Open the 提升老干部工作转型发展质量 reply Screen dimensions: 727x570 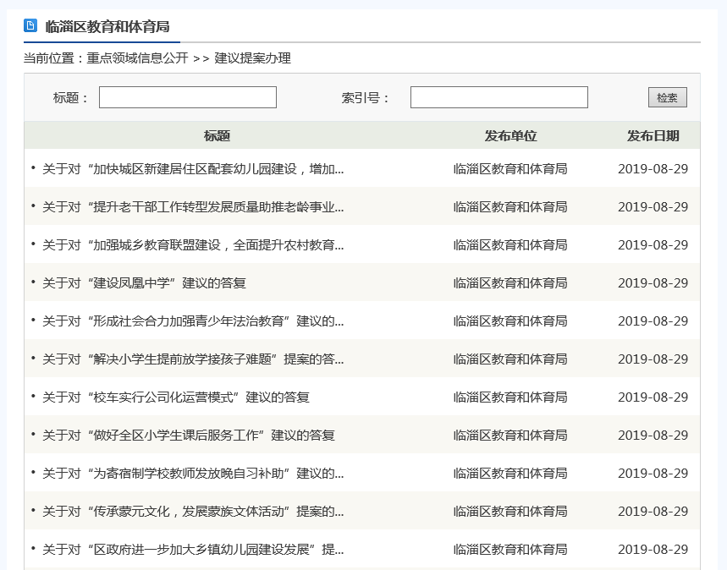(x=193, y=207)
